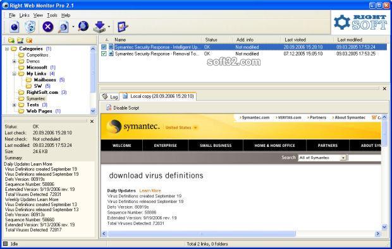Select the SW folder

tap(38, 86)
